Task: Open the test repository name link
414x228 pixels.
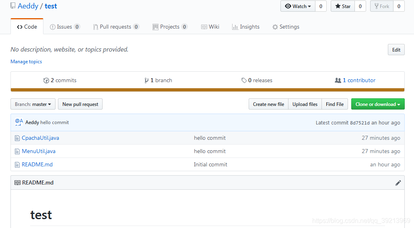Action: click(51, 6)
